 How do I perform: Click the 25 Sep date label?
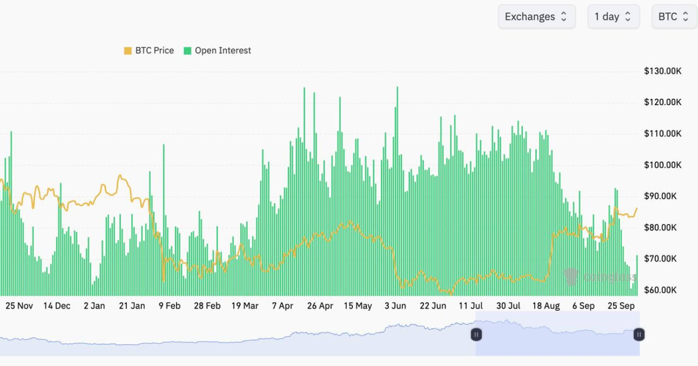pos(621,306)
